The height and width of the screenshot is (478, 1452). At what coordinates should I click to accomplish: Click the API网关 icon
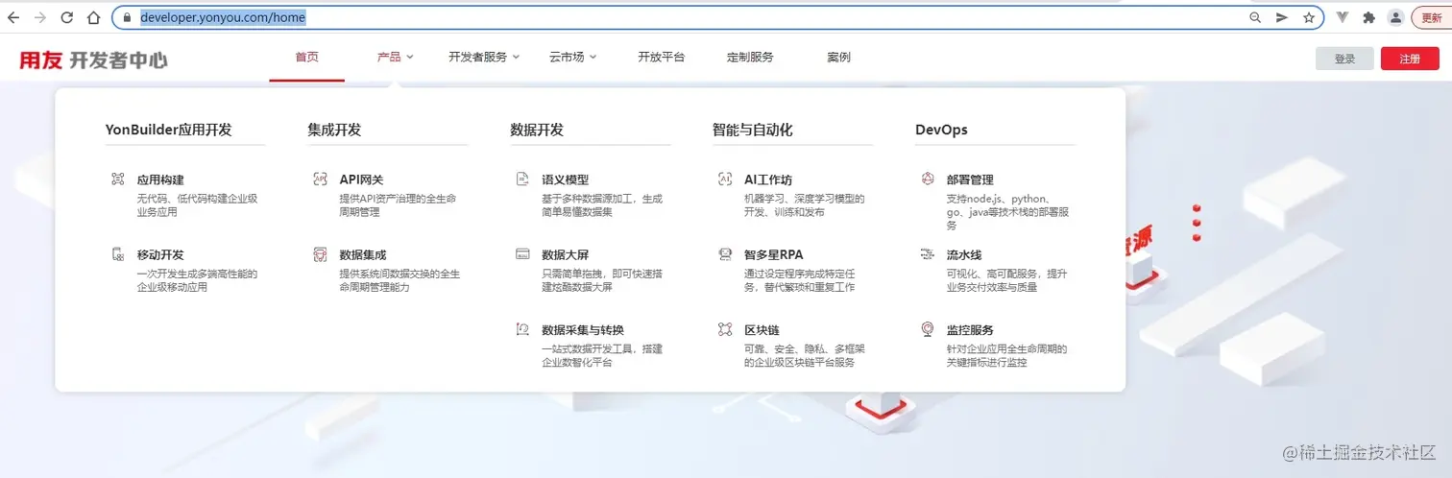pyautogui.click(x=321, y=179)
